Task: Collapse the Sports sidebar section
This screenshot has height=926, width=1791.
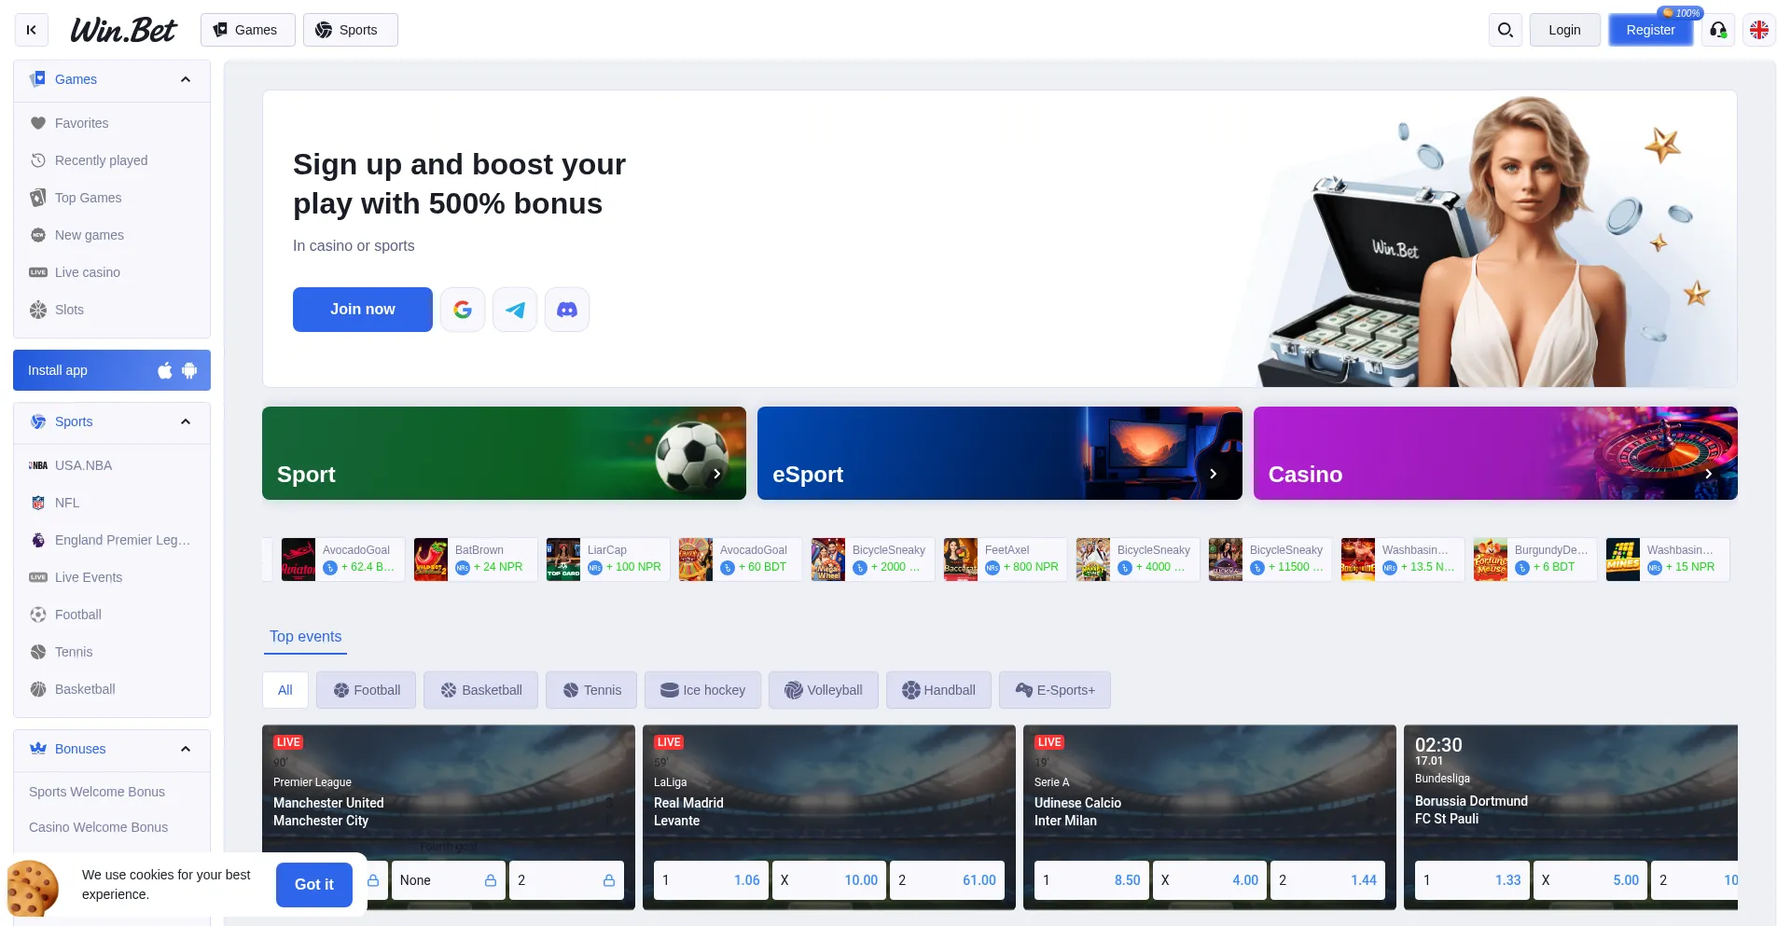Action: [x=186, y=422]
